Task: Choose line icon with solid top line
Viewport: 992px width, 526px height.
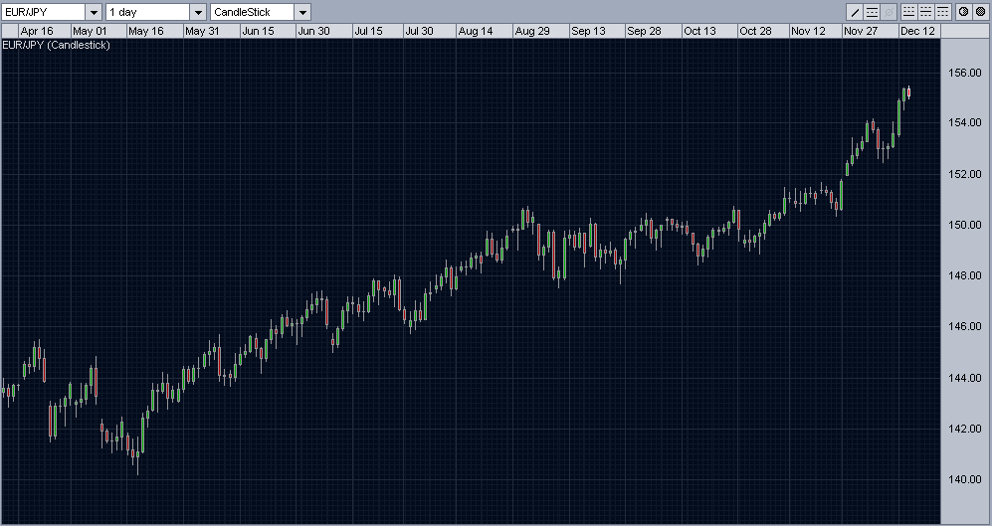Action: coord(943,11)
